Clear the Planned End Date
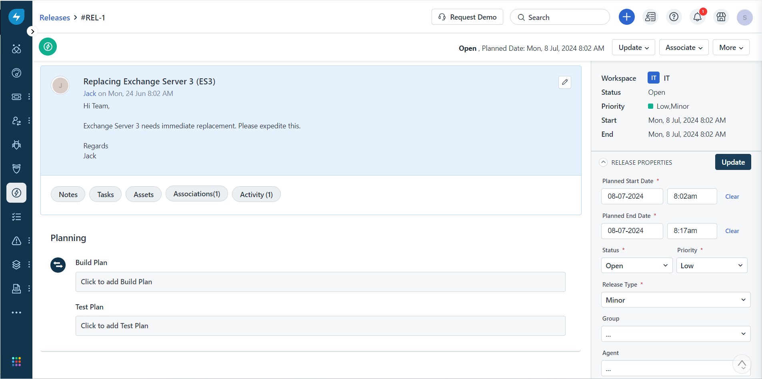The image size is (762, 379). (x=732, y=231)
